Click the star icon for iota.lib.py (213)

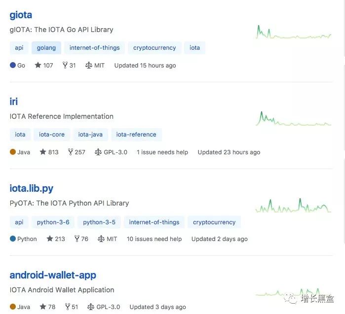(50, 239)
